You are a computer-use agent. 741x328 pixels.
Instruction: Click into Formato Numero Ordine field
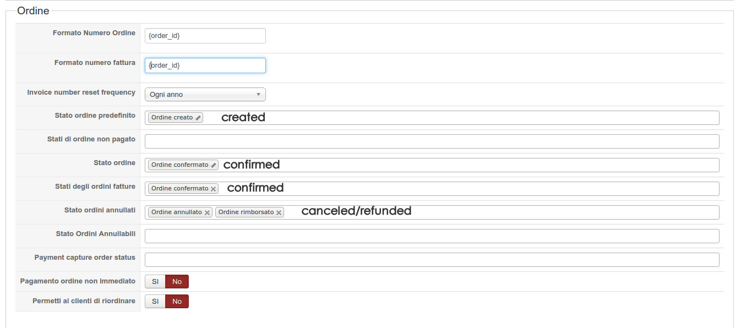pyautogui.click(x=205, y=36)
